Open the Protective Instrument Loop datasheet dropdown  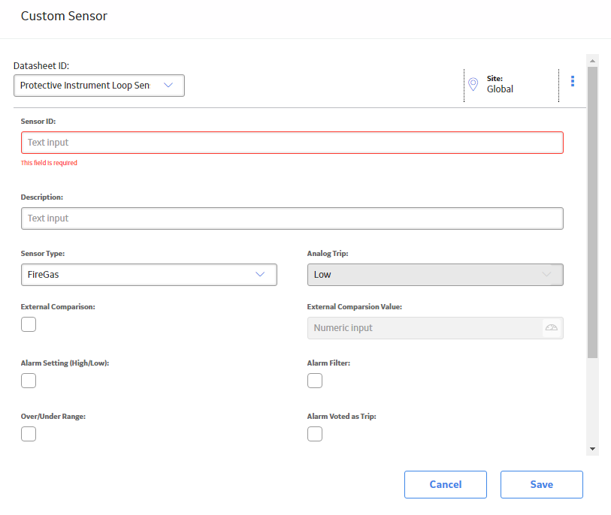[x=99, y=86]
